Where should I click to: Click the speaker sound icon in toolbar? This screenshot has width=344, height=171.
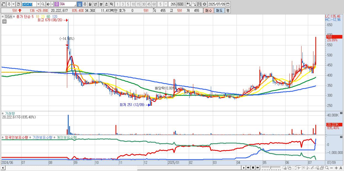pyautogui.click(x=48, y=4)
